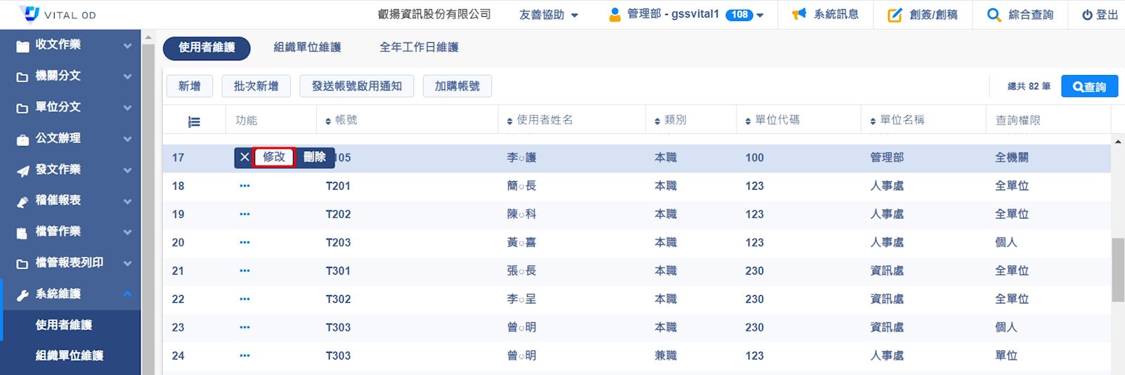Click the blue 查詢 search button
Viewport: 1125px width, 375px height.
pyautogui.click(x=1089, y=86)
